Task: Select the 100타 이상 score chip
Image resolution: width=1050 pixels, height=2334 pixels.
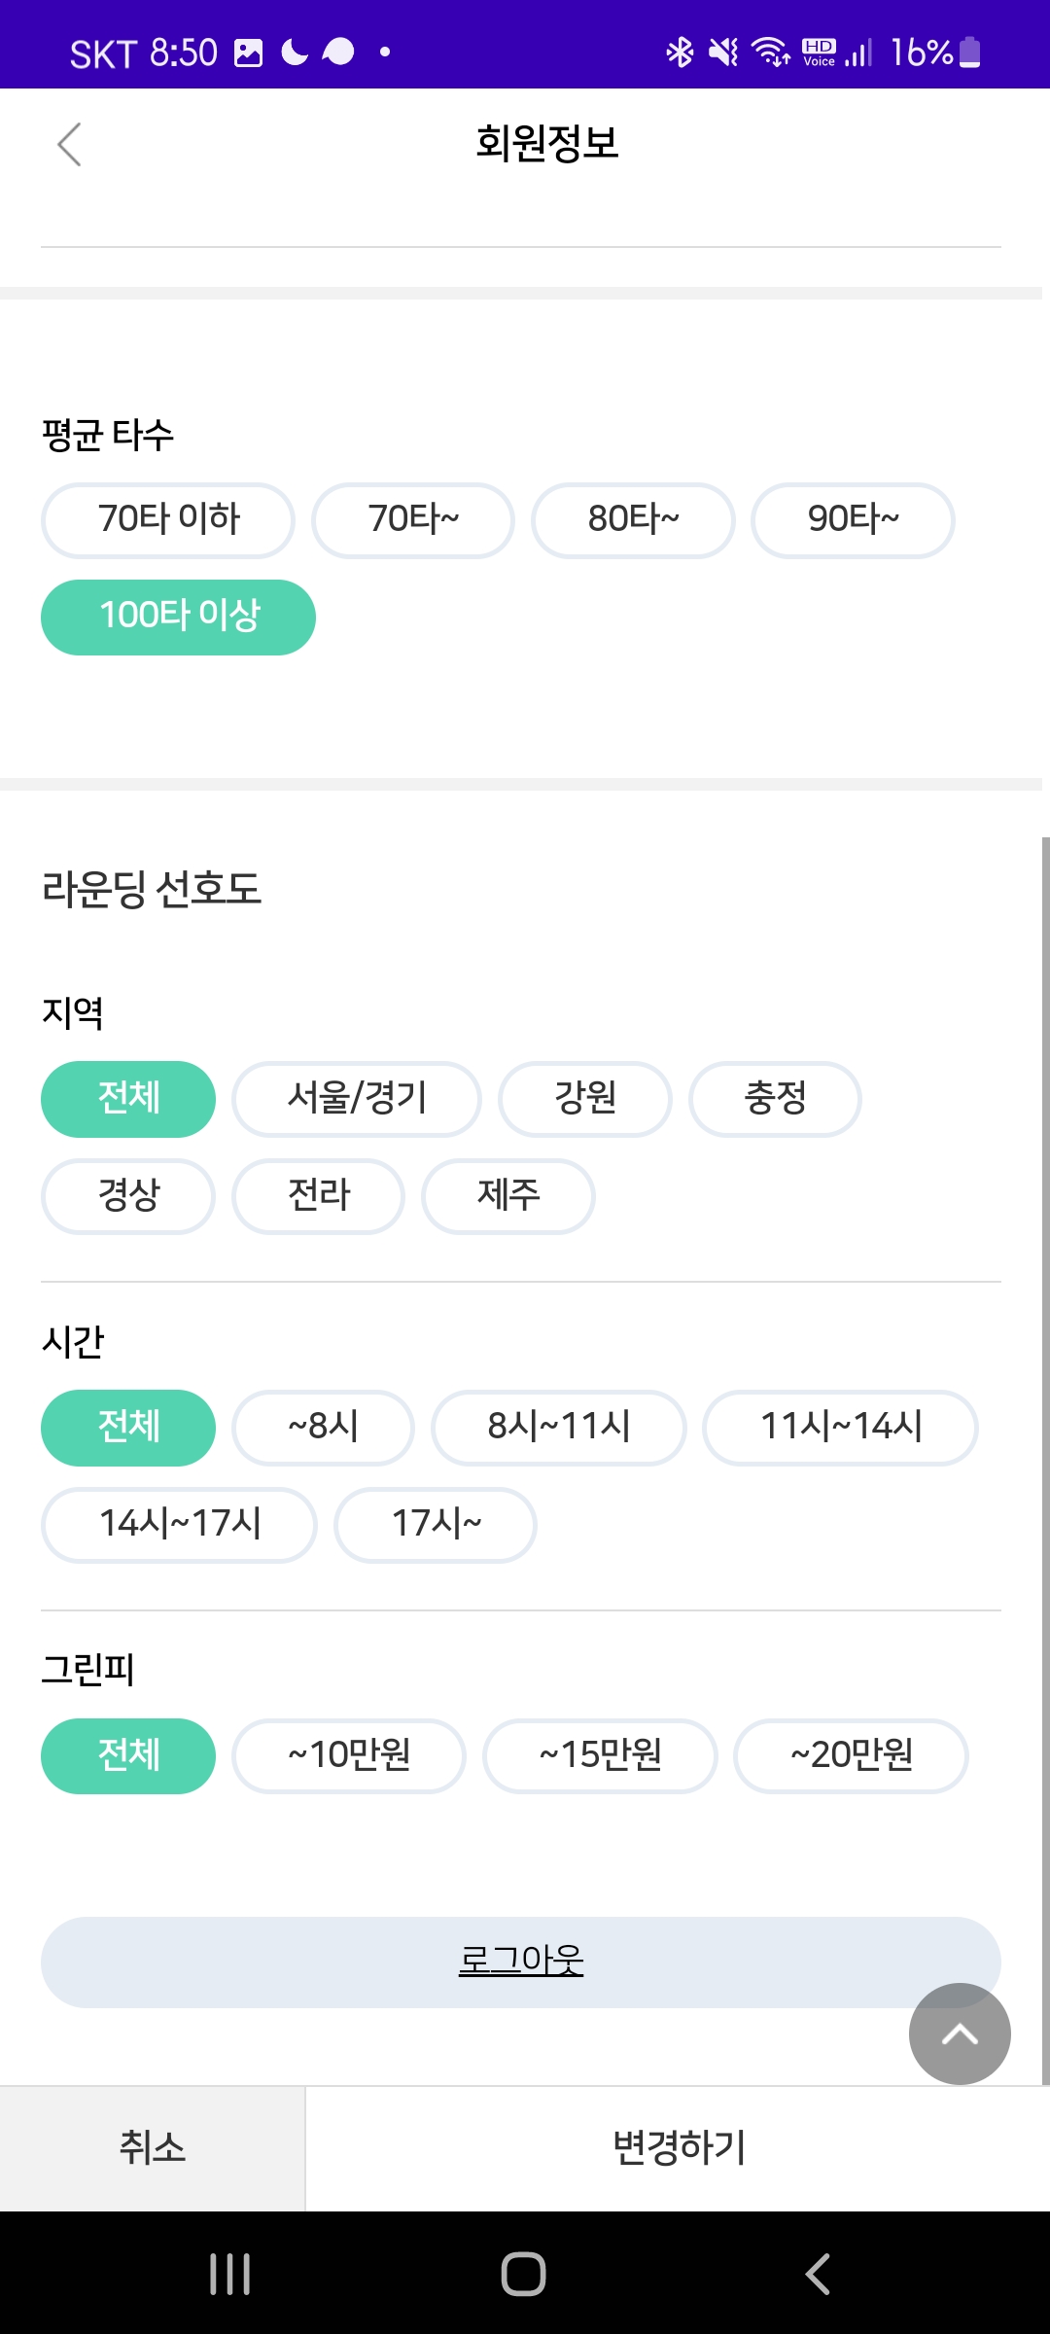Action: [x=179, y=618]
